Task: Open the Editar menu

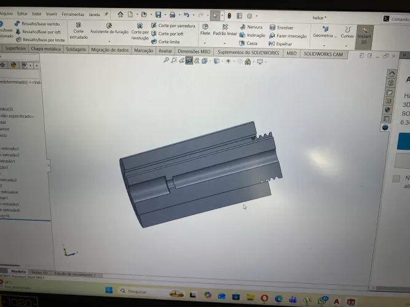Action: [22, 14]
